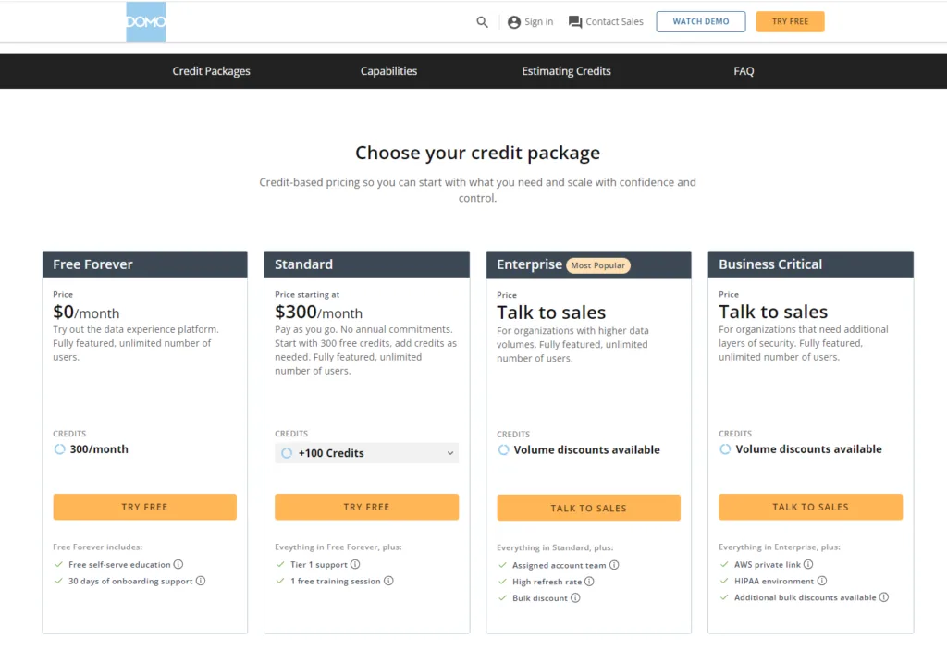Show info for 1 free training session

click(x=389, y=581)
